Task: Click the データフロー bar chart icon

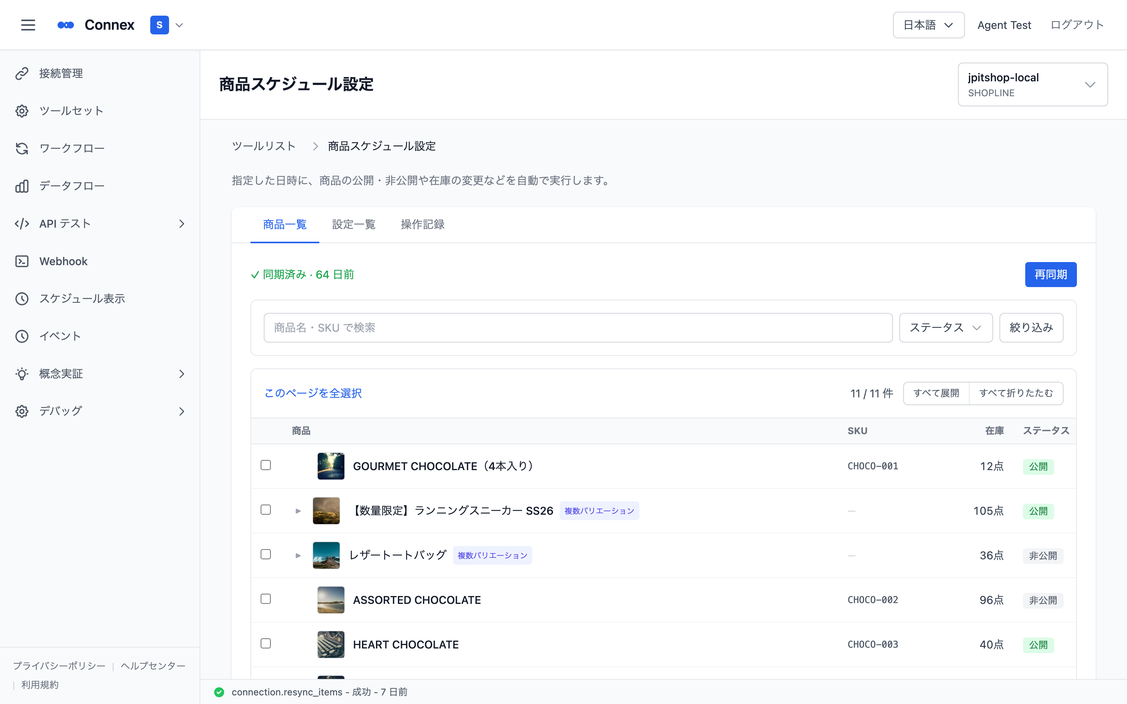Action: point(22,186)
